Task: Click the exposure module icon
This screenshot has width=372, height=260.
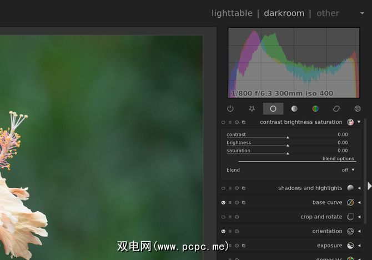Action: (350, 246)
